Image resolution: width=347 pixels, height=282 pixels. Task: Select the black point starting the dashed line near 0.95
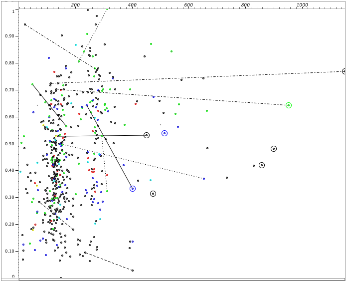coord(25,24)
